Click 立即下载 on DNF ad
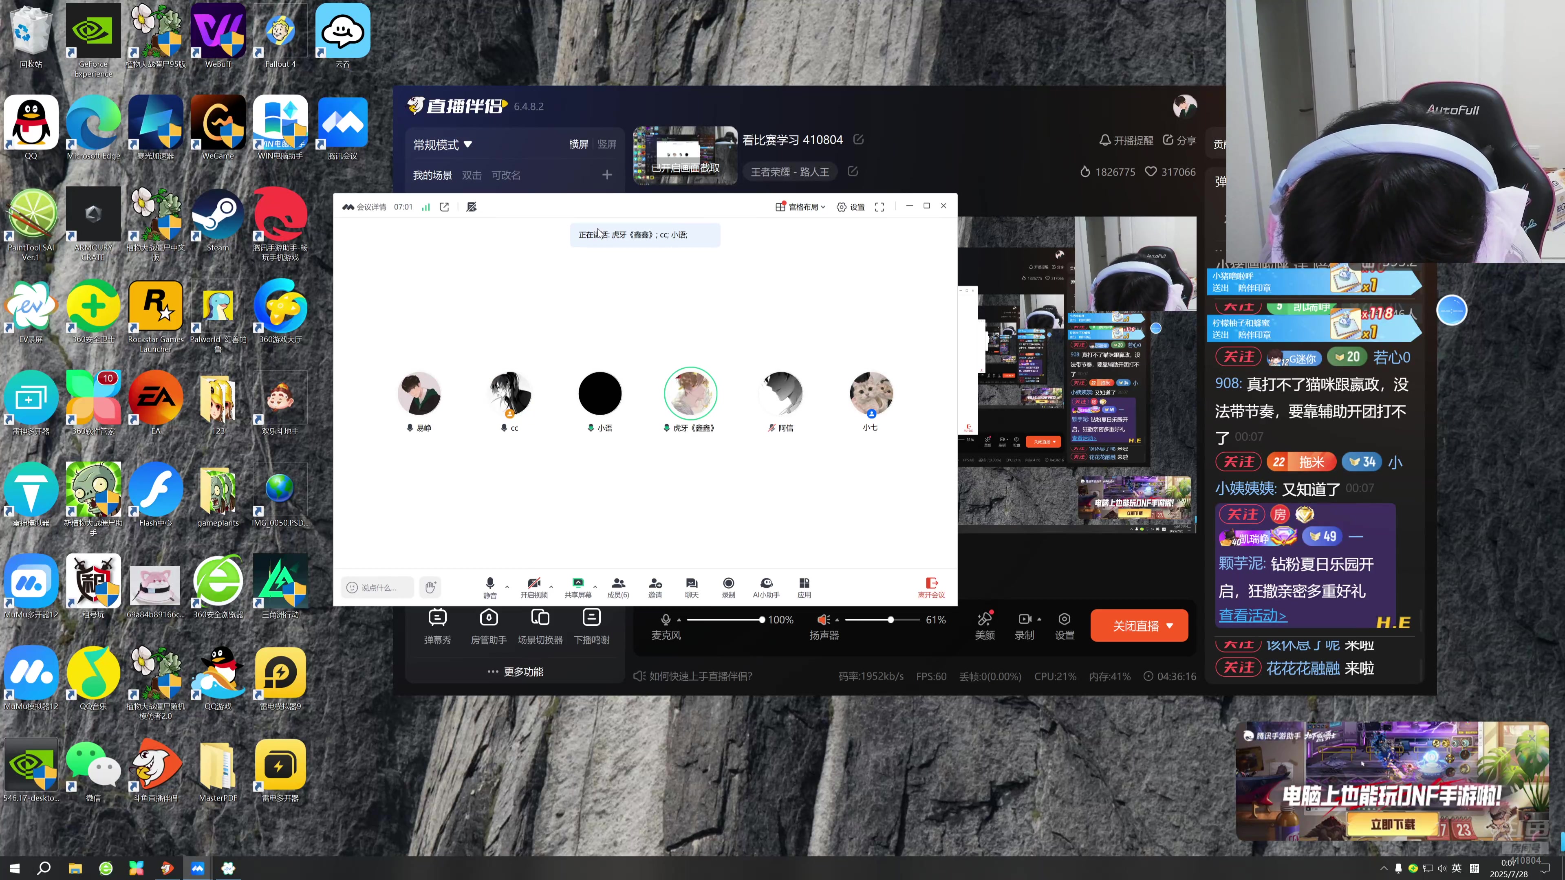 click(x=1393, y=824)
